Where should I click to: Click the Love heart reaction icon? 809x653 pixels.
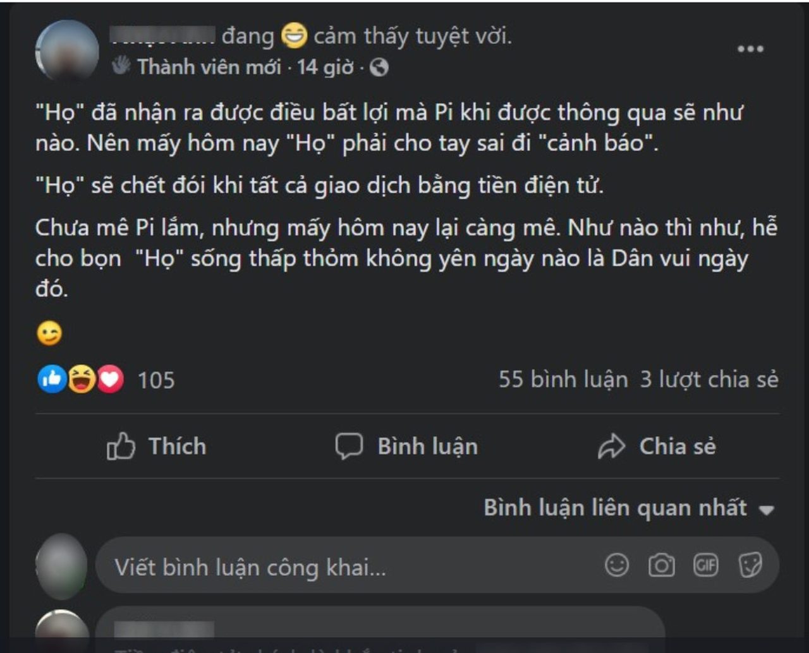[111, 380]
